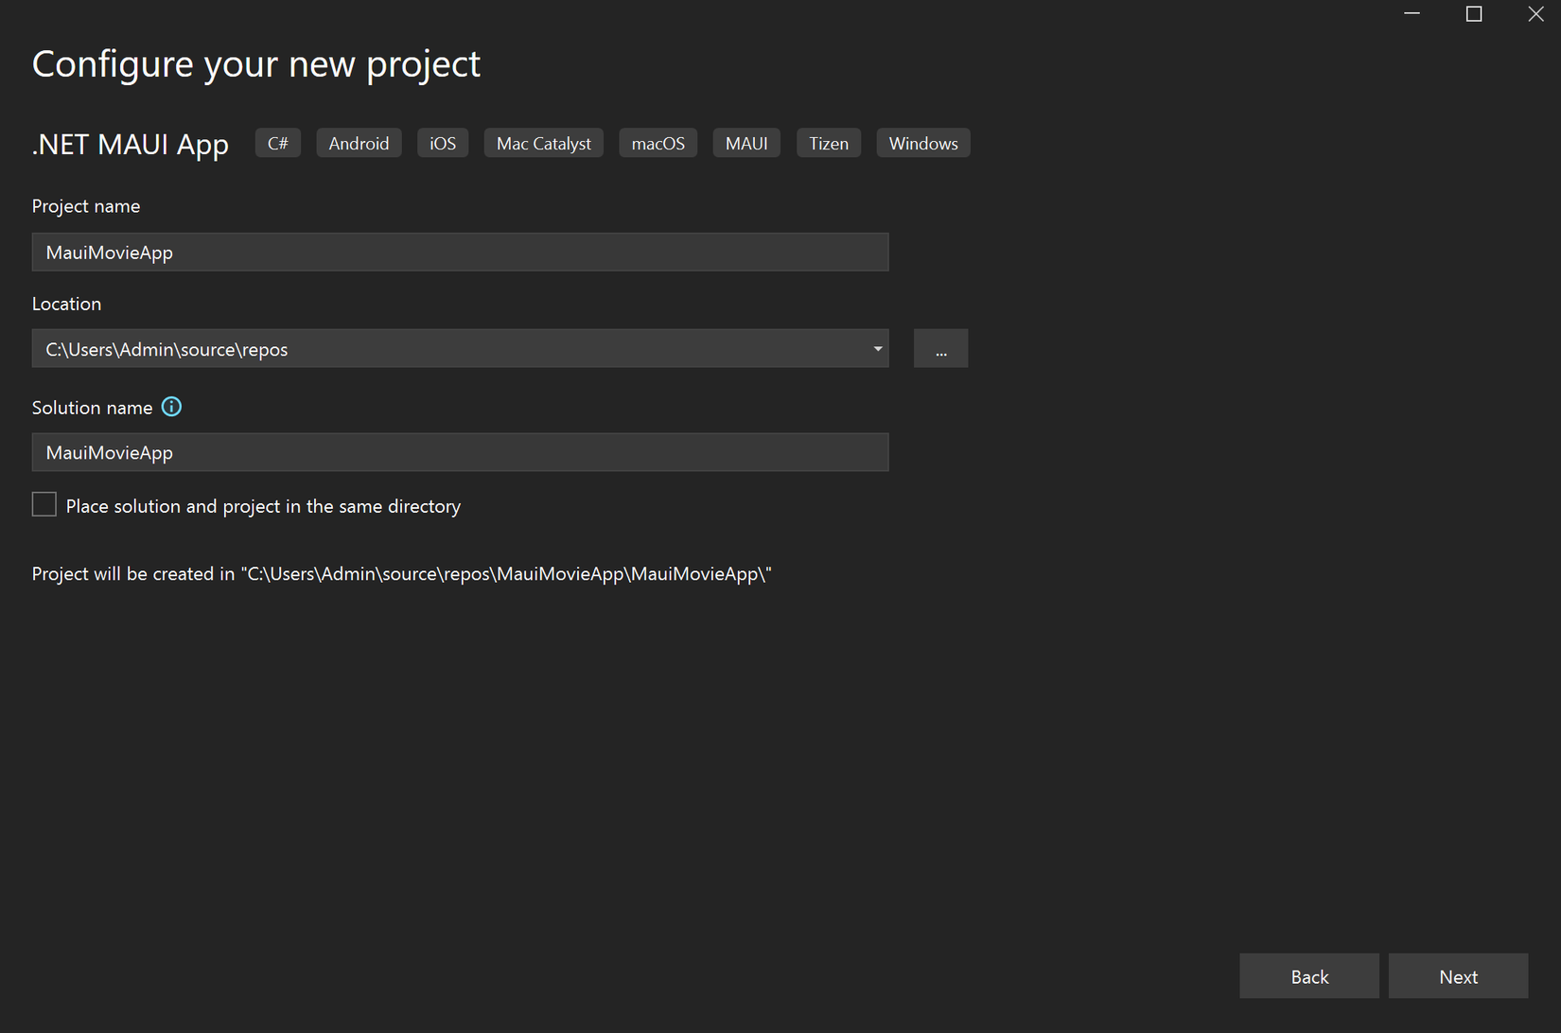Select the Tizen platform tag
This screenshot has height=1033, width=1561.
[828, 143]
